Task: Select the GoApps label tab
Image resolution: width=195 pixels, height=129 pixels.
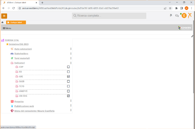Action: [x=16, y=23]
